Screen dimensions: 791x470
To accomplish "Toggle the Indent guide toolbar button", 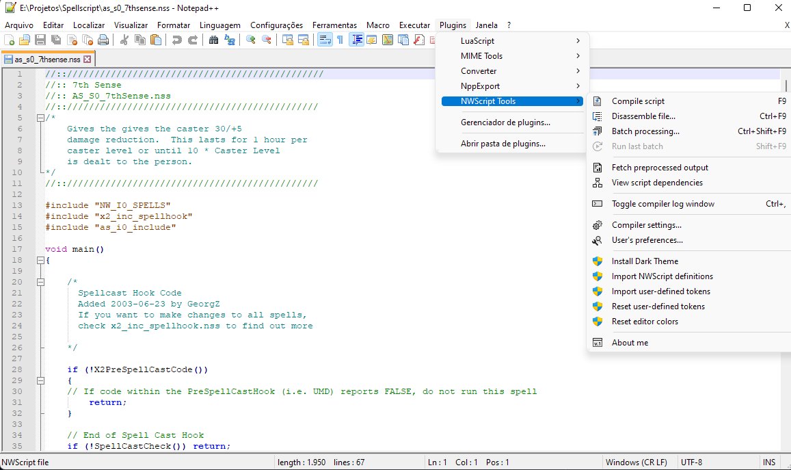I will click(357, 40).
